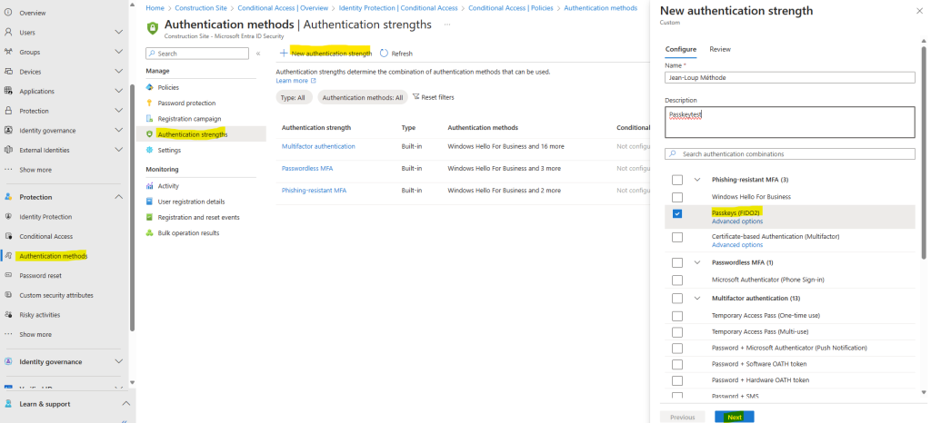The height and width of the screenshot is (423, 931).
Task: Click the Registration campaign icon
Action: [150, 119]
